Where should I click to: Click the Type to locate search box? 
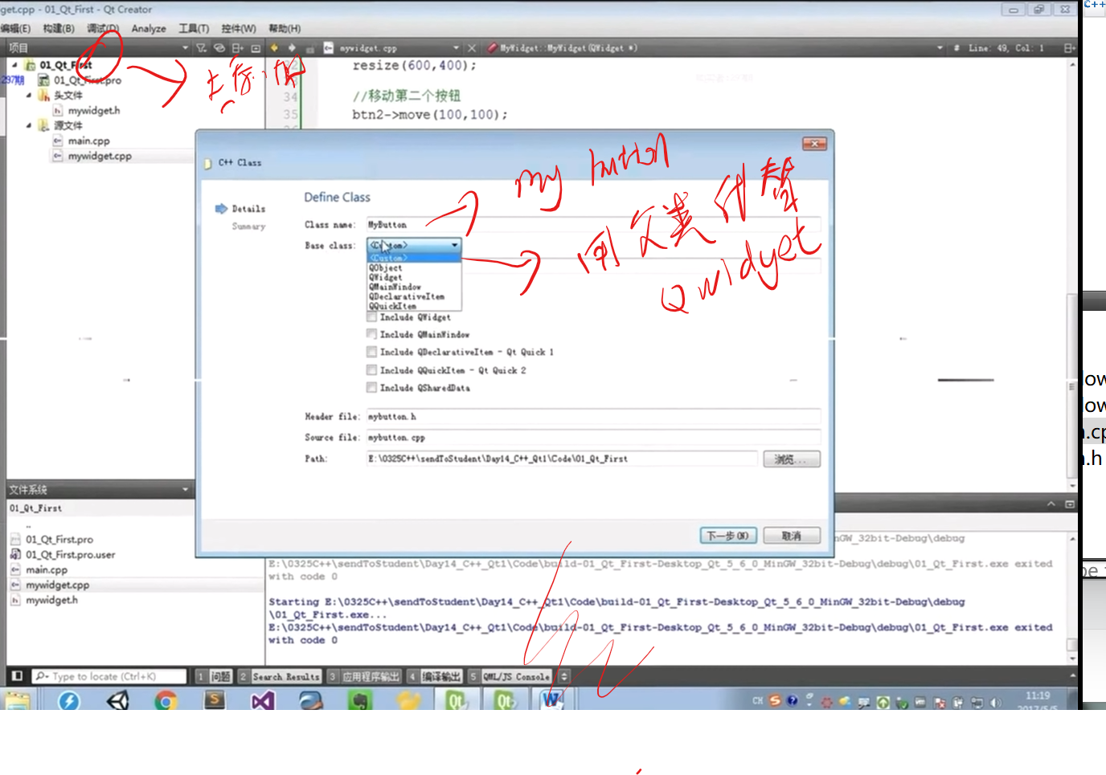click(x=110, y=676)
